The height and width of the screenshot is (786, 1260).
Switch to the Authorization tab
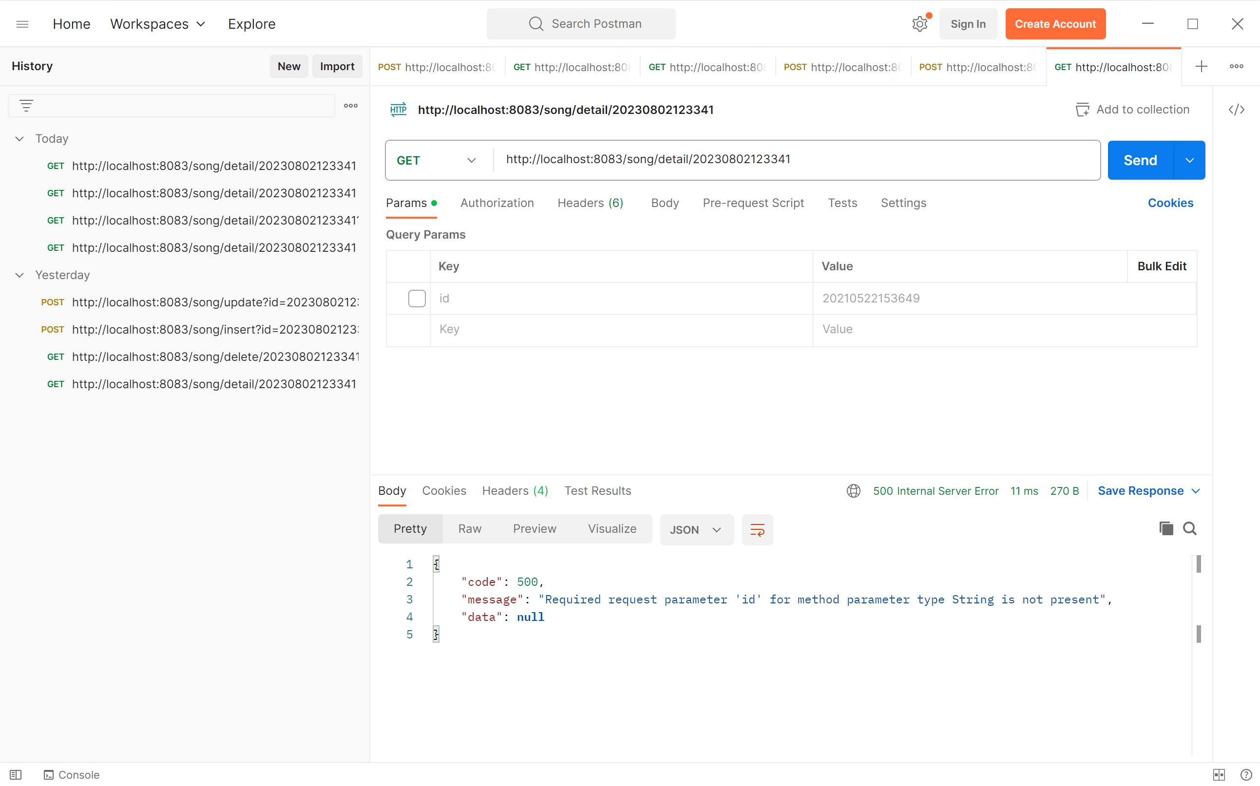(x=496, y=203)
